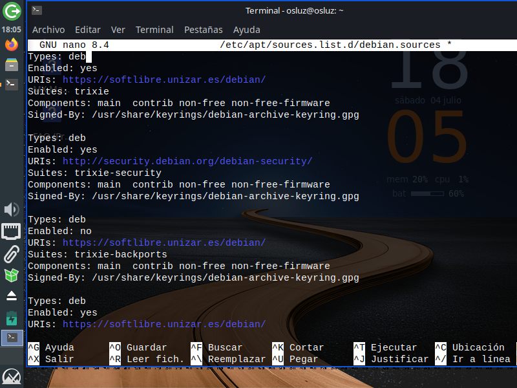
Task: Click the eject removable media icon
Action: [12, 296]
